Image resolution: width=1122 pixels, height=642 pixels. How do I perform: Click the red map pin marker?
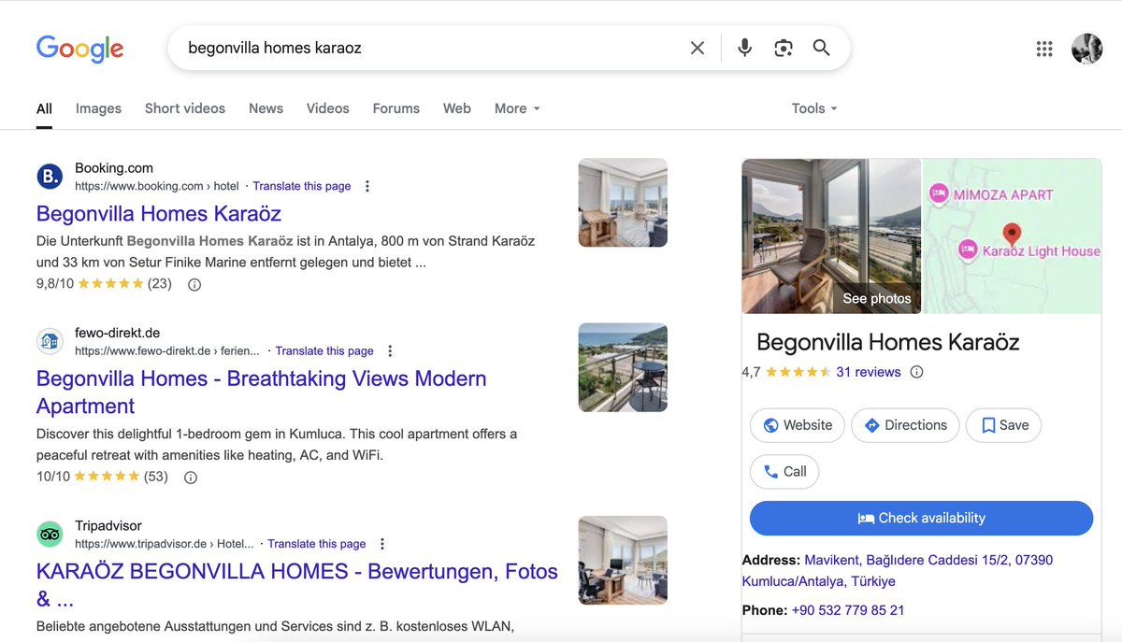1011,233
